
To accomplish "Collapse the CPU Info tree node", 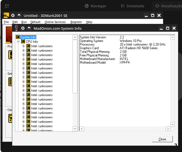I will [x=18, y=42].
